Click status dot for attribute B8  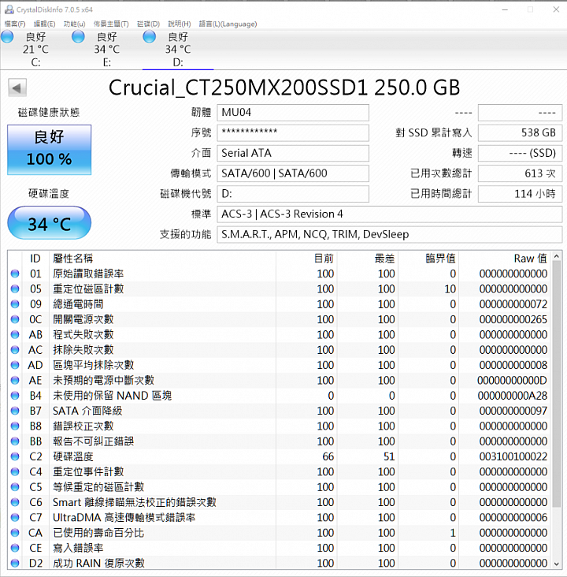[x=15, y=426]
